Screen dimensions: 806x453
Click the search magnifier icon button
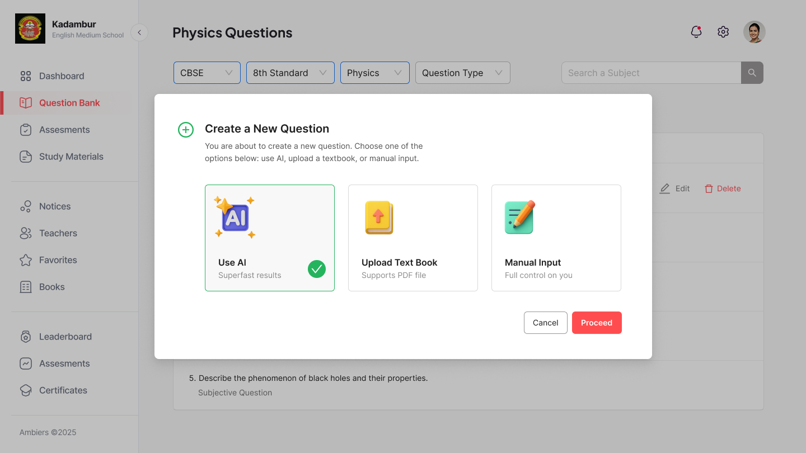[x=752, y=73]
